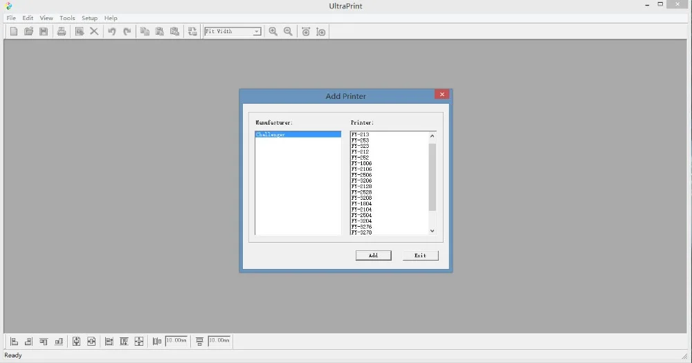Align objects to the right edge
This screenshot has width=692, height=363.
[28, 341]
